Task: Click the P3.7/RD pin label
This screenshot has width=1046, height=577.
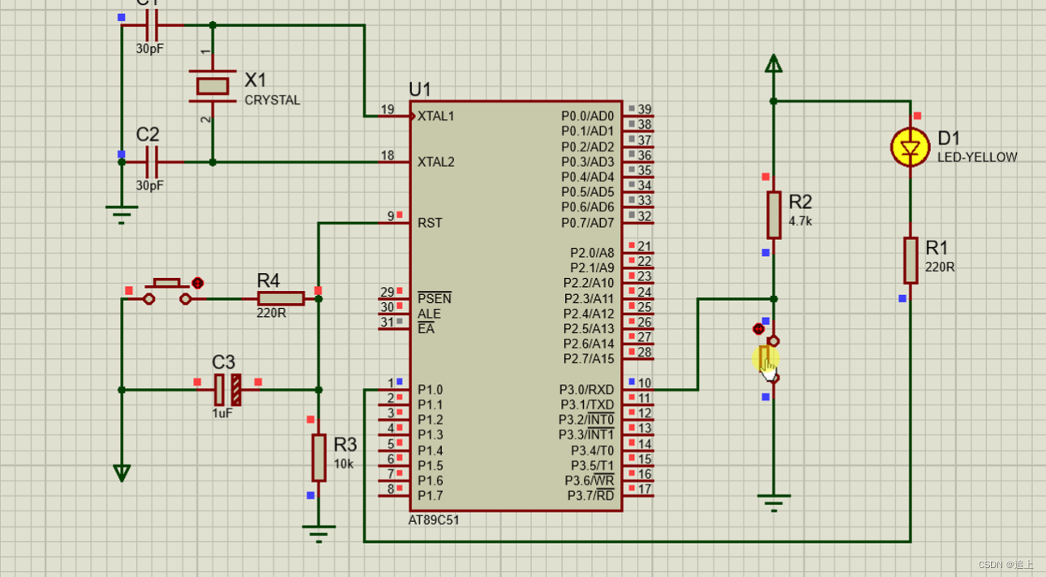Action: (590, 495)
